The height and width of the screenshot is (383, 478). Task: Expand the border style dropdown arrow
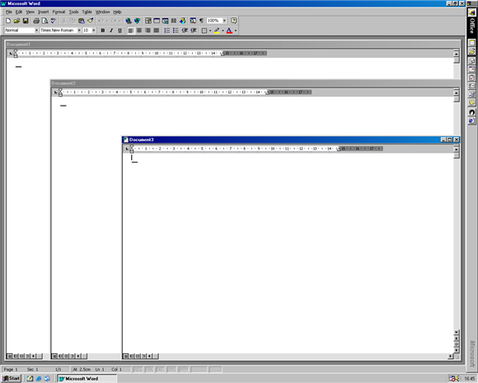pos(210,31)
